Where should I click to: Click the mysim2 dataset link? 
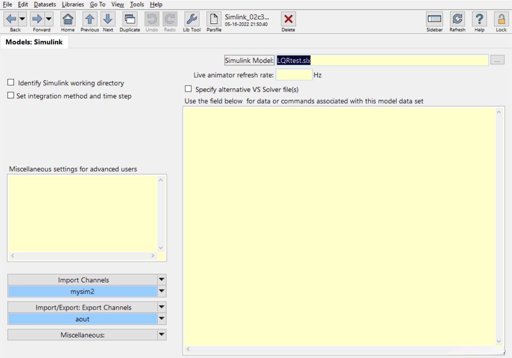pyautogui.click(x=82, y=292)
